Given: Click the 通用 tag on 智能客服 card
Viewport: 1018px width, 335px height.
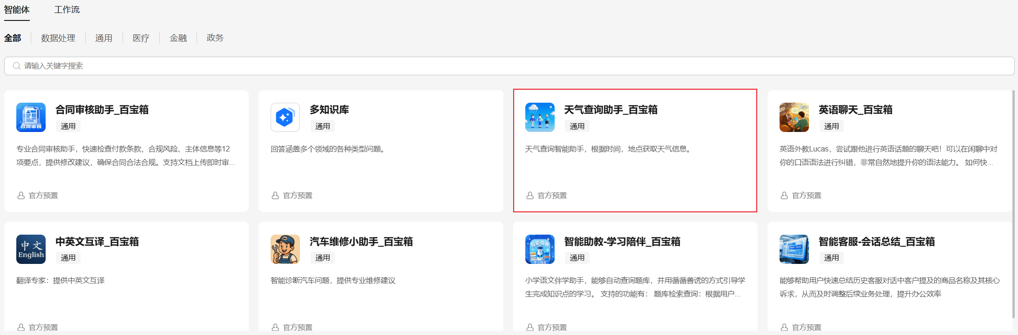Looking at the screenshot, I should coord(832,258).
